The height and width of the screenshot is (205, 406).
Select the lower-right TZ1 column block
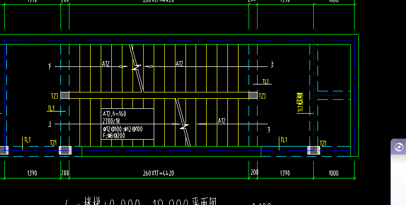point(314,150)
